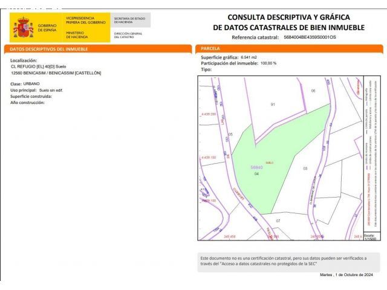Click the 'Clase:' label
Image resolution: width=387 pixels, height=290 pixels.
(16, 84)
